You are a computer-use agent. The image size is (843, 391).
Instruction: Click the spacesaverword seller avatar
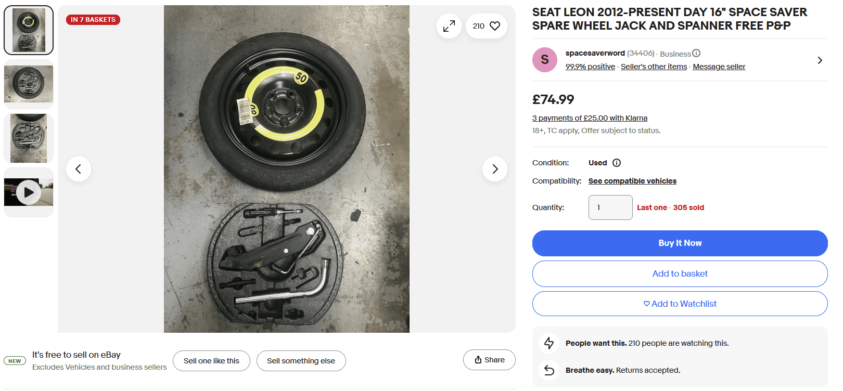pos(545,60)
